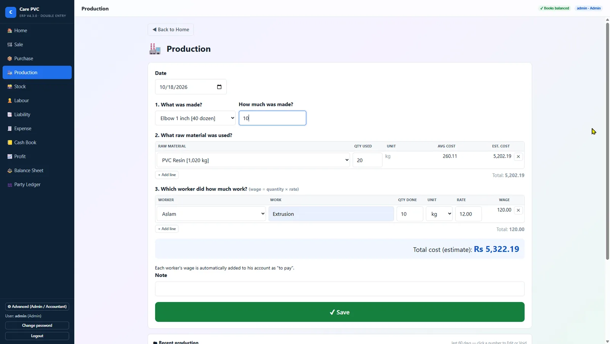Click the green Save button
The width and height of the screenshot is (610, 344).
[340, 312]
